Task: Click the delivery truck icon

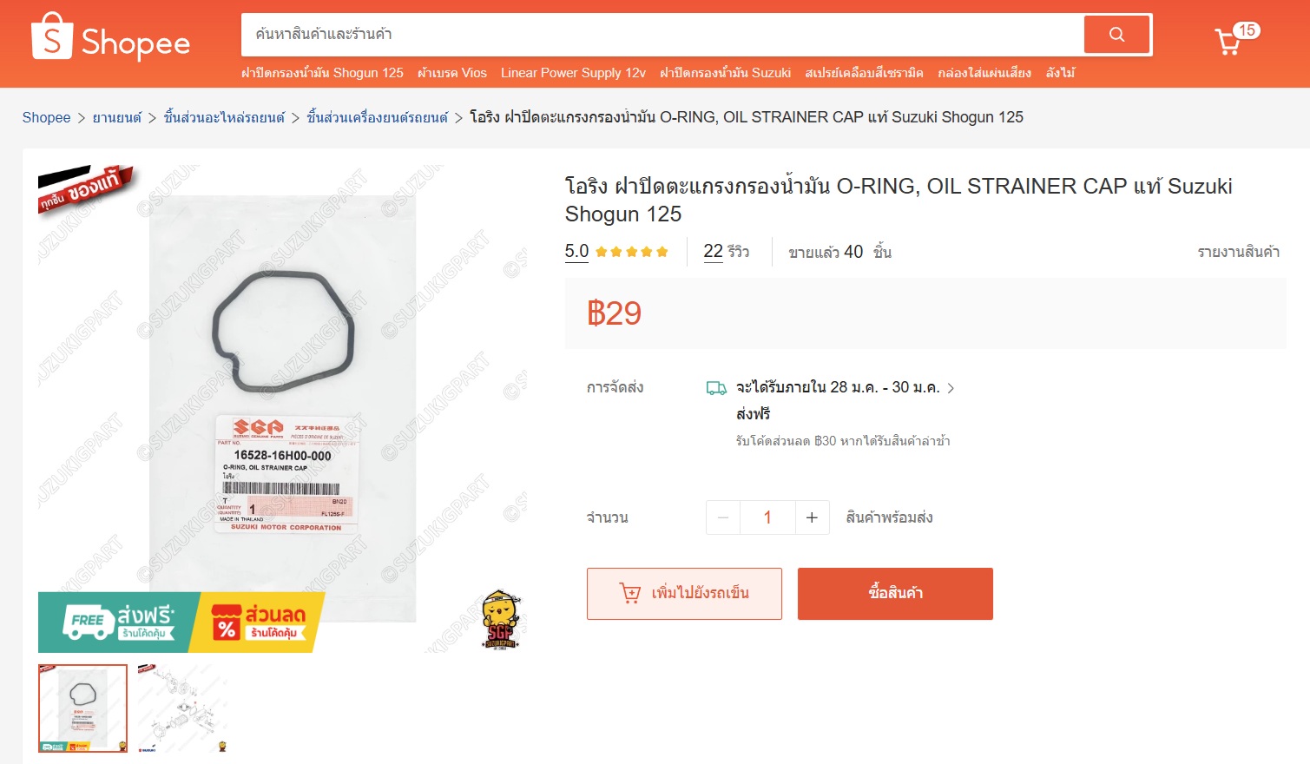Action: click(716, 388)
